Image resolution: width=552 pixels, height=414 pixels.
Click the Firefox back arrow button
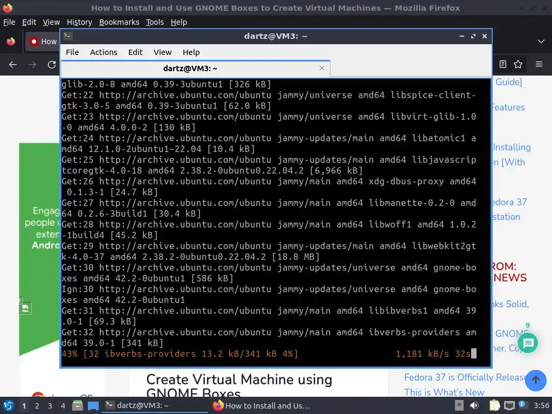13,65
